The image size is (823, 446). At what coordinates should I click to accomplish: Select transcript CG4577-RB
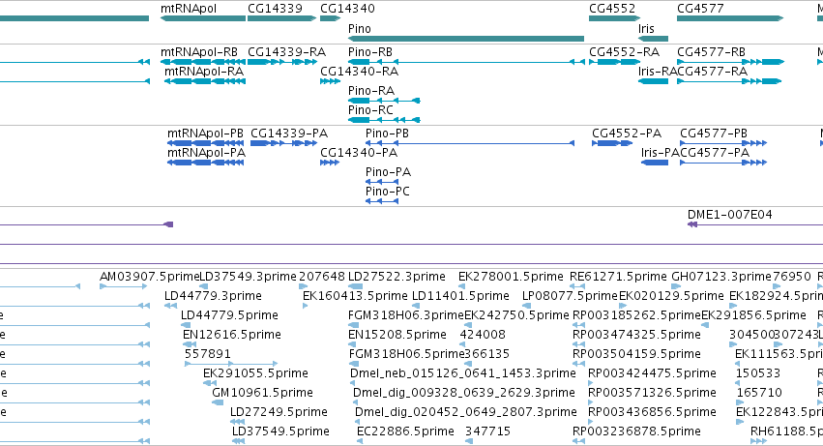pyautogui.click(x=711, y=52)
